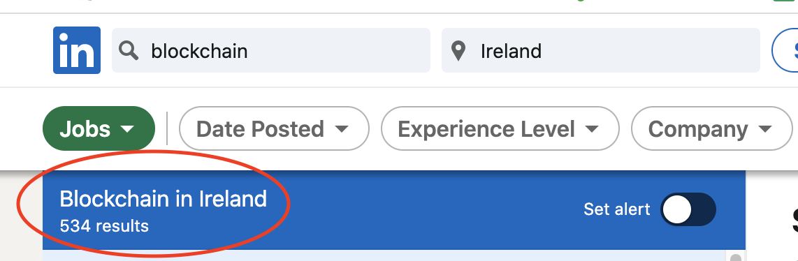
Task: Open the green Jobs filter menu
Action: click(x=99, y=128)
